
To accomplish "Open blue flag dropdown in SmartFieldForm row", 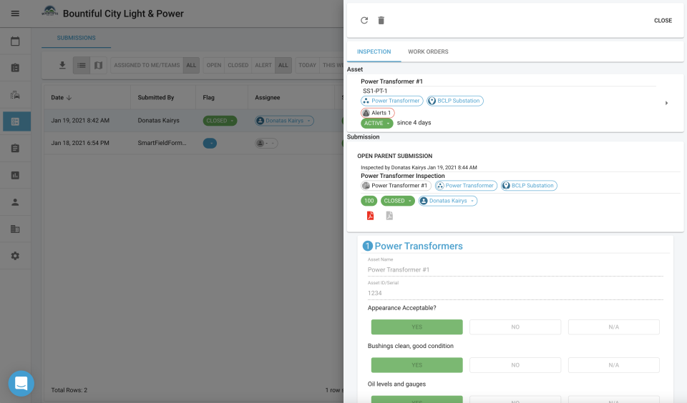I will pyautogui.click(x=210, y=143).
